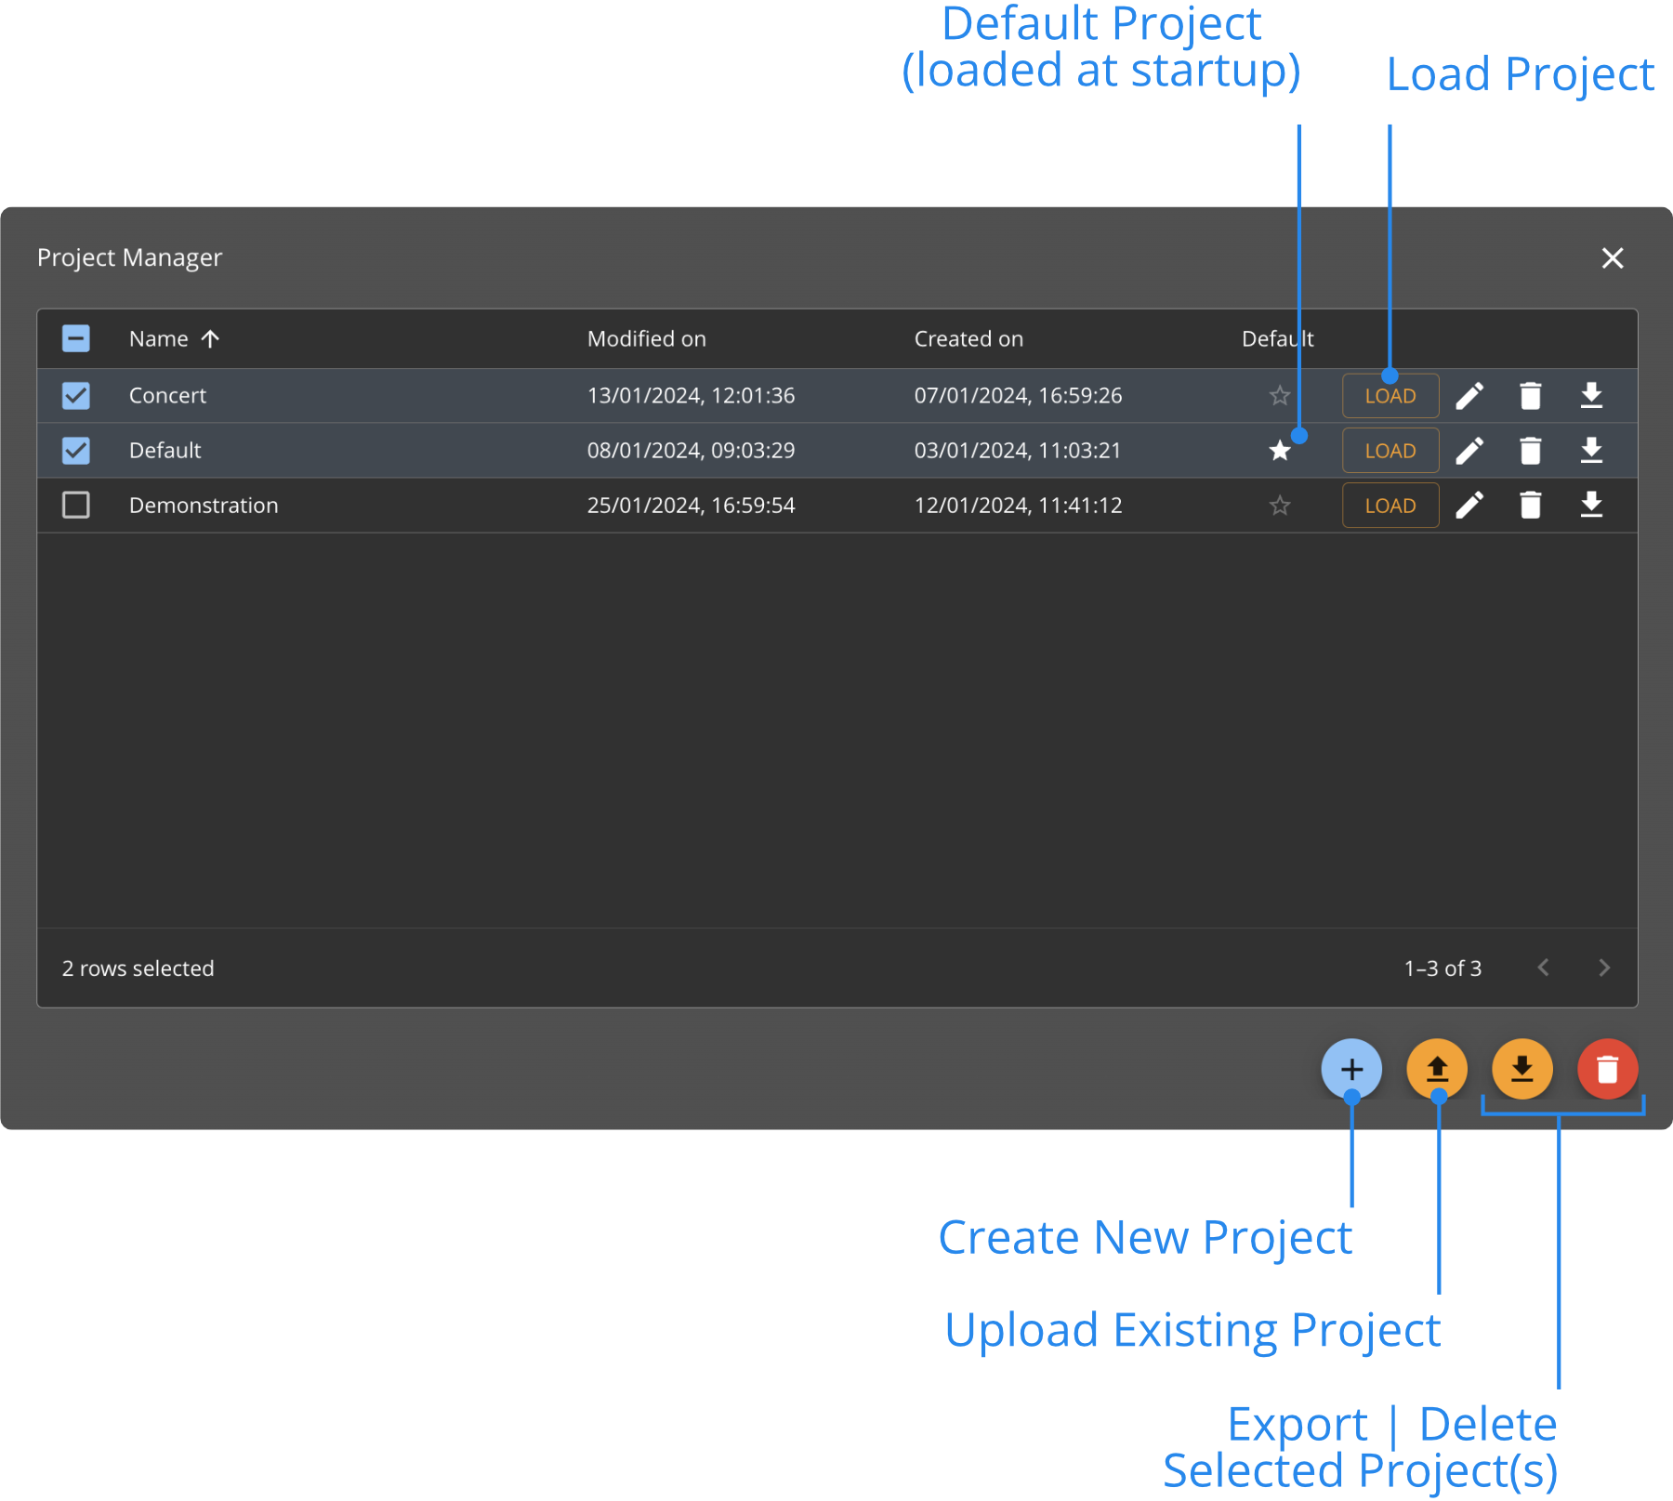This screenshot has height=1501, width=1673.
Task: Export all selected projects
Action: tap(1522, 1069)
